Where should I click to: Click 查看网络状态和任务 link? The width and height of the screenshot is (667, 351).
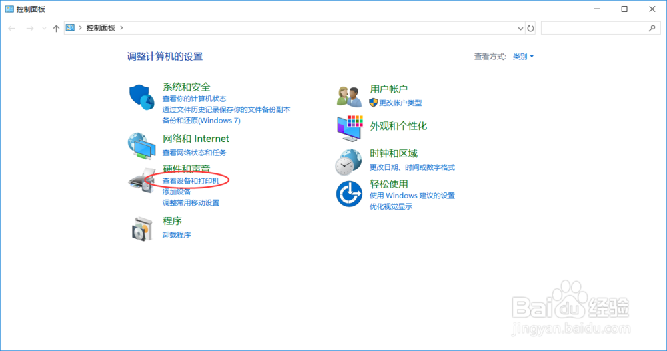pyautogui.click(x=194, y=153)
